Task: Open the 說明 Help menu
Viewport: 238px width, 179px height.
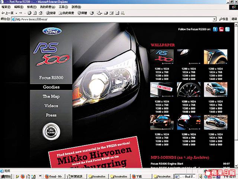Action: click(x=76, y=7)
